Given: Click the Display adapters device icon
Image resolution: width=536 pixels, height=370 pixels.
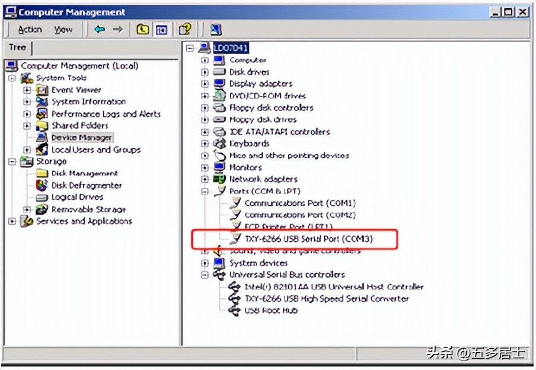Looking at the screenshot, I should point(219,84).
